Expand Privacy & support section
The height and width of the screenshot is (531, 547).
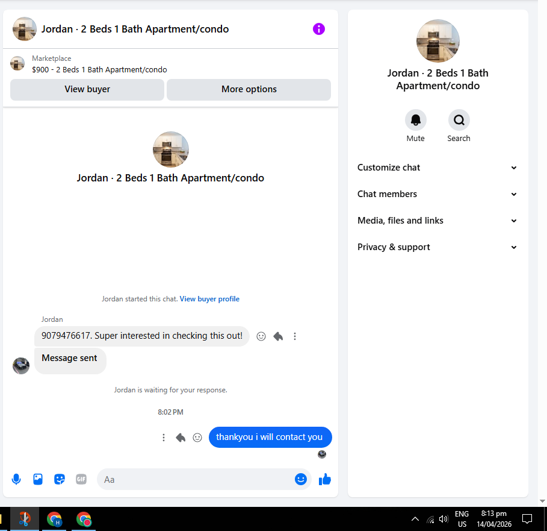(437, 247)
